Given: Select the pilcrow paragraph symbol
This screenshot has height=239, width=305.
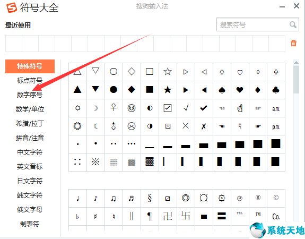Looking at the screenshot, I should [x=150, y=216].
